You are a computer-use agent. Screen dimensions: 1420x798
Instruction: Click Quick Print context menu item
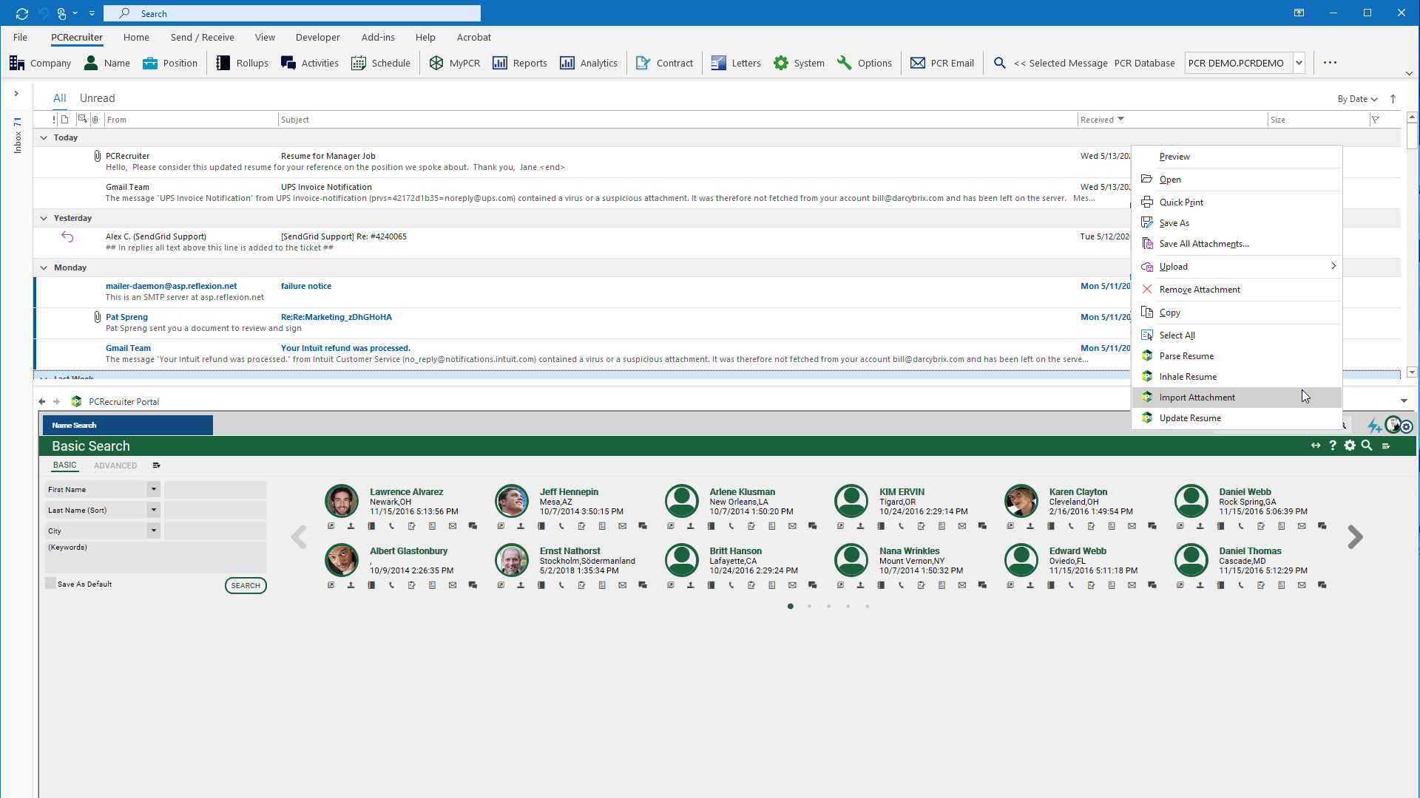[1182, 202]
